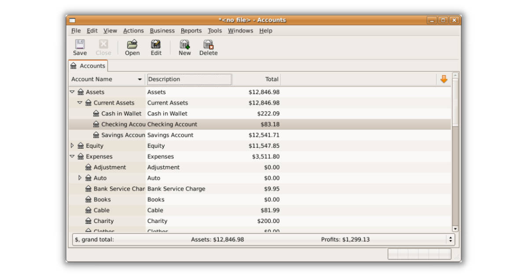Viewport: 528px width, 277px height.
Task: Select the Cash in Wallet account
Action: coord(176,113)
